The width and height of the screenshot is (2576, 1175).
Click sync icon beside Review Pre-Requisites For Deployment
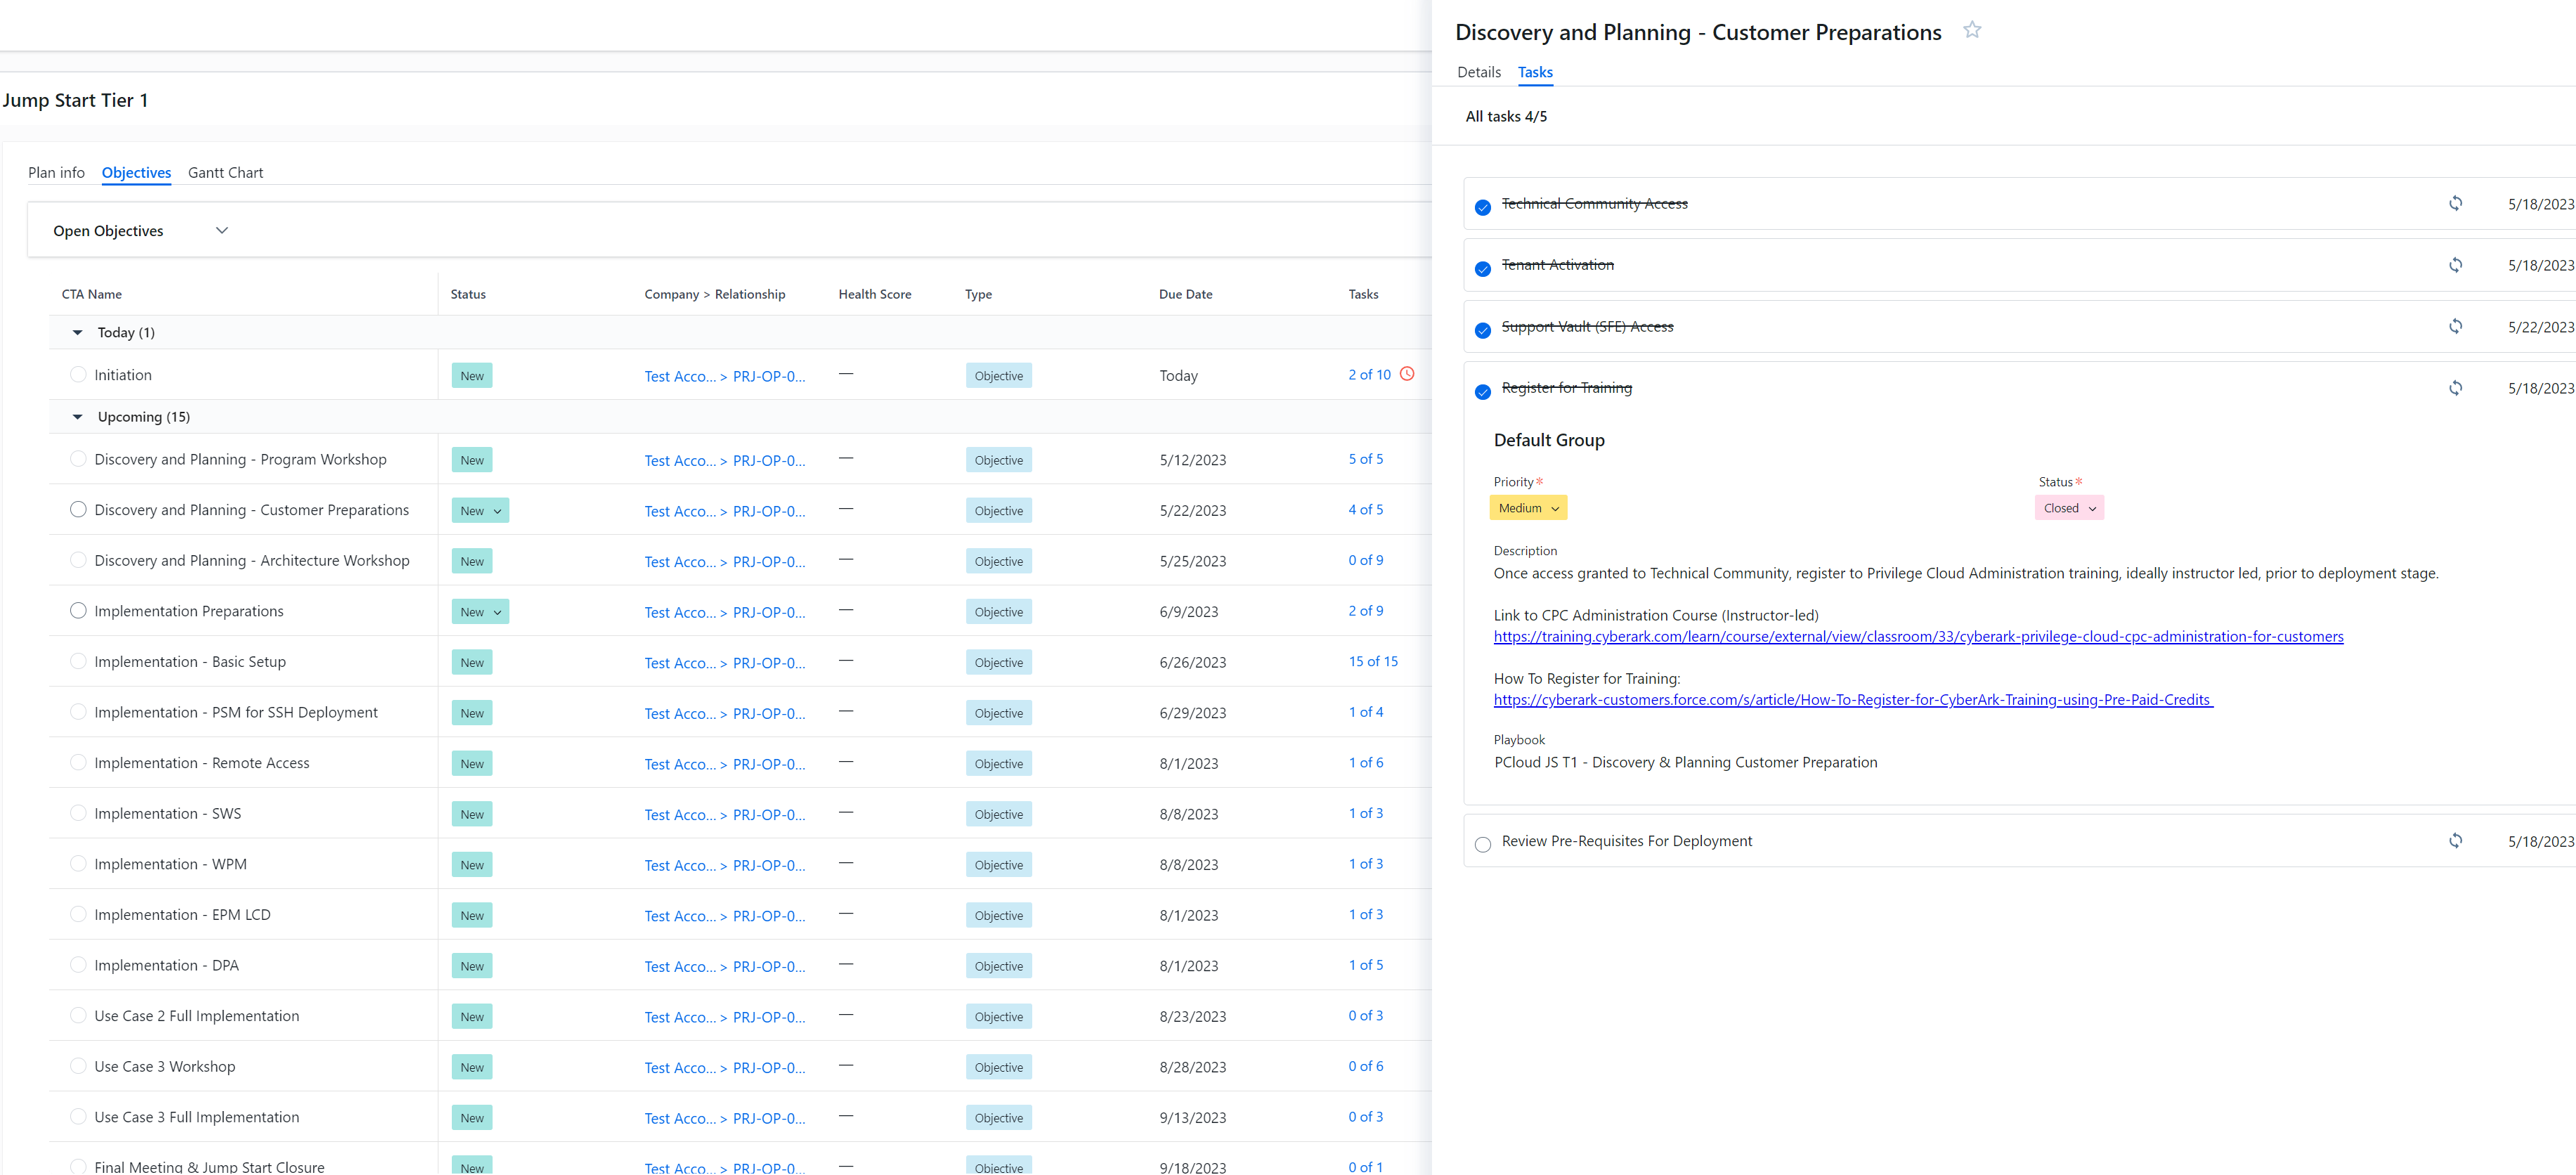2456,841
